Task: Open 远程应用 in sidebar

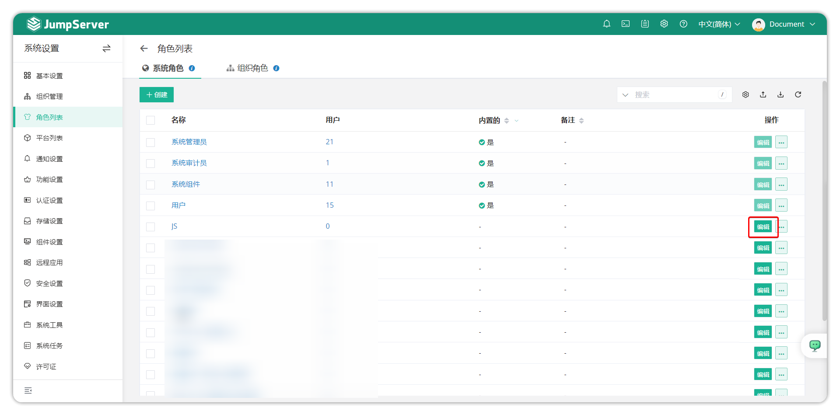Action: pyautogui.click(x=68, y=262)
